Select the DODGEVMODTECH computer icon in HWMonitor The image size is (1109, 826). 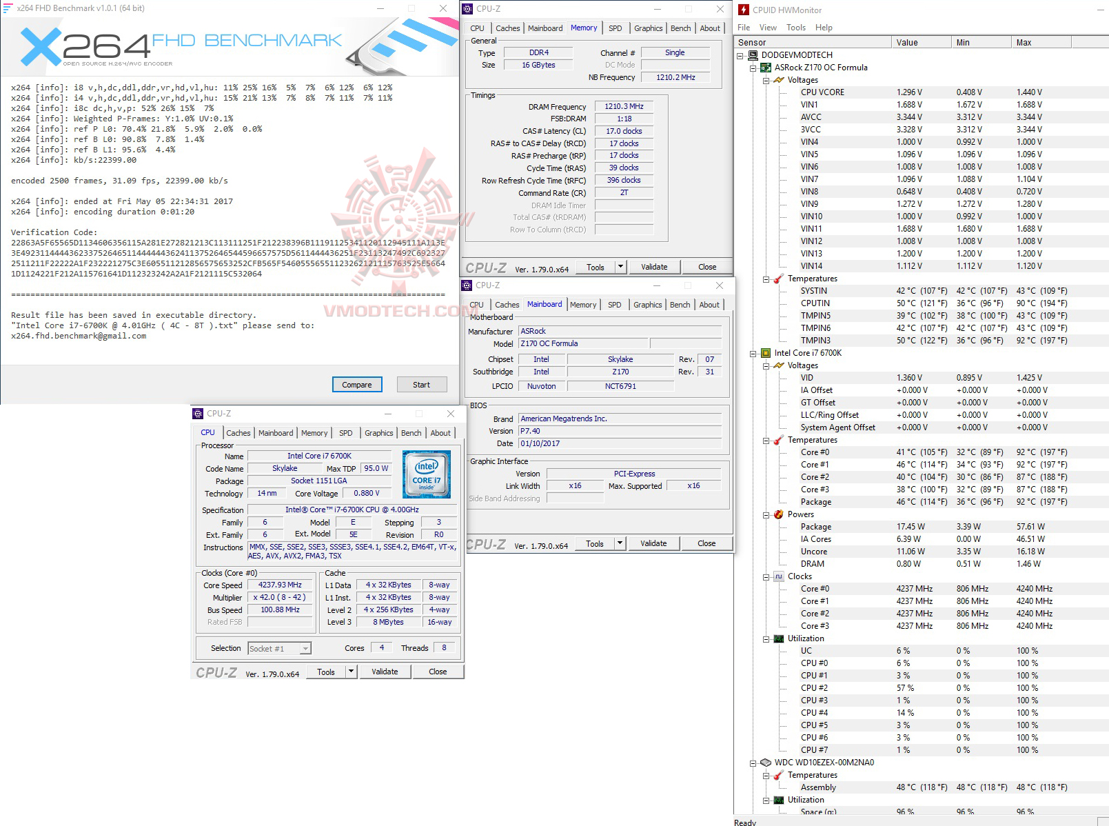[x=753, y=55]
